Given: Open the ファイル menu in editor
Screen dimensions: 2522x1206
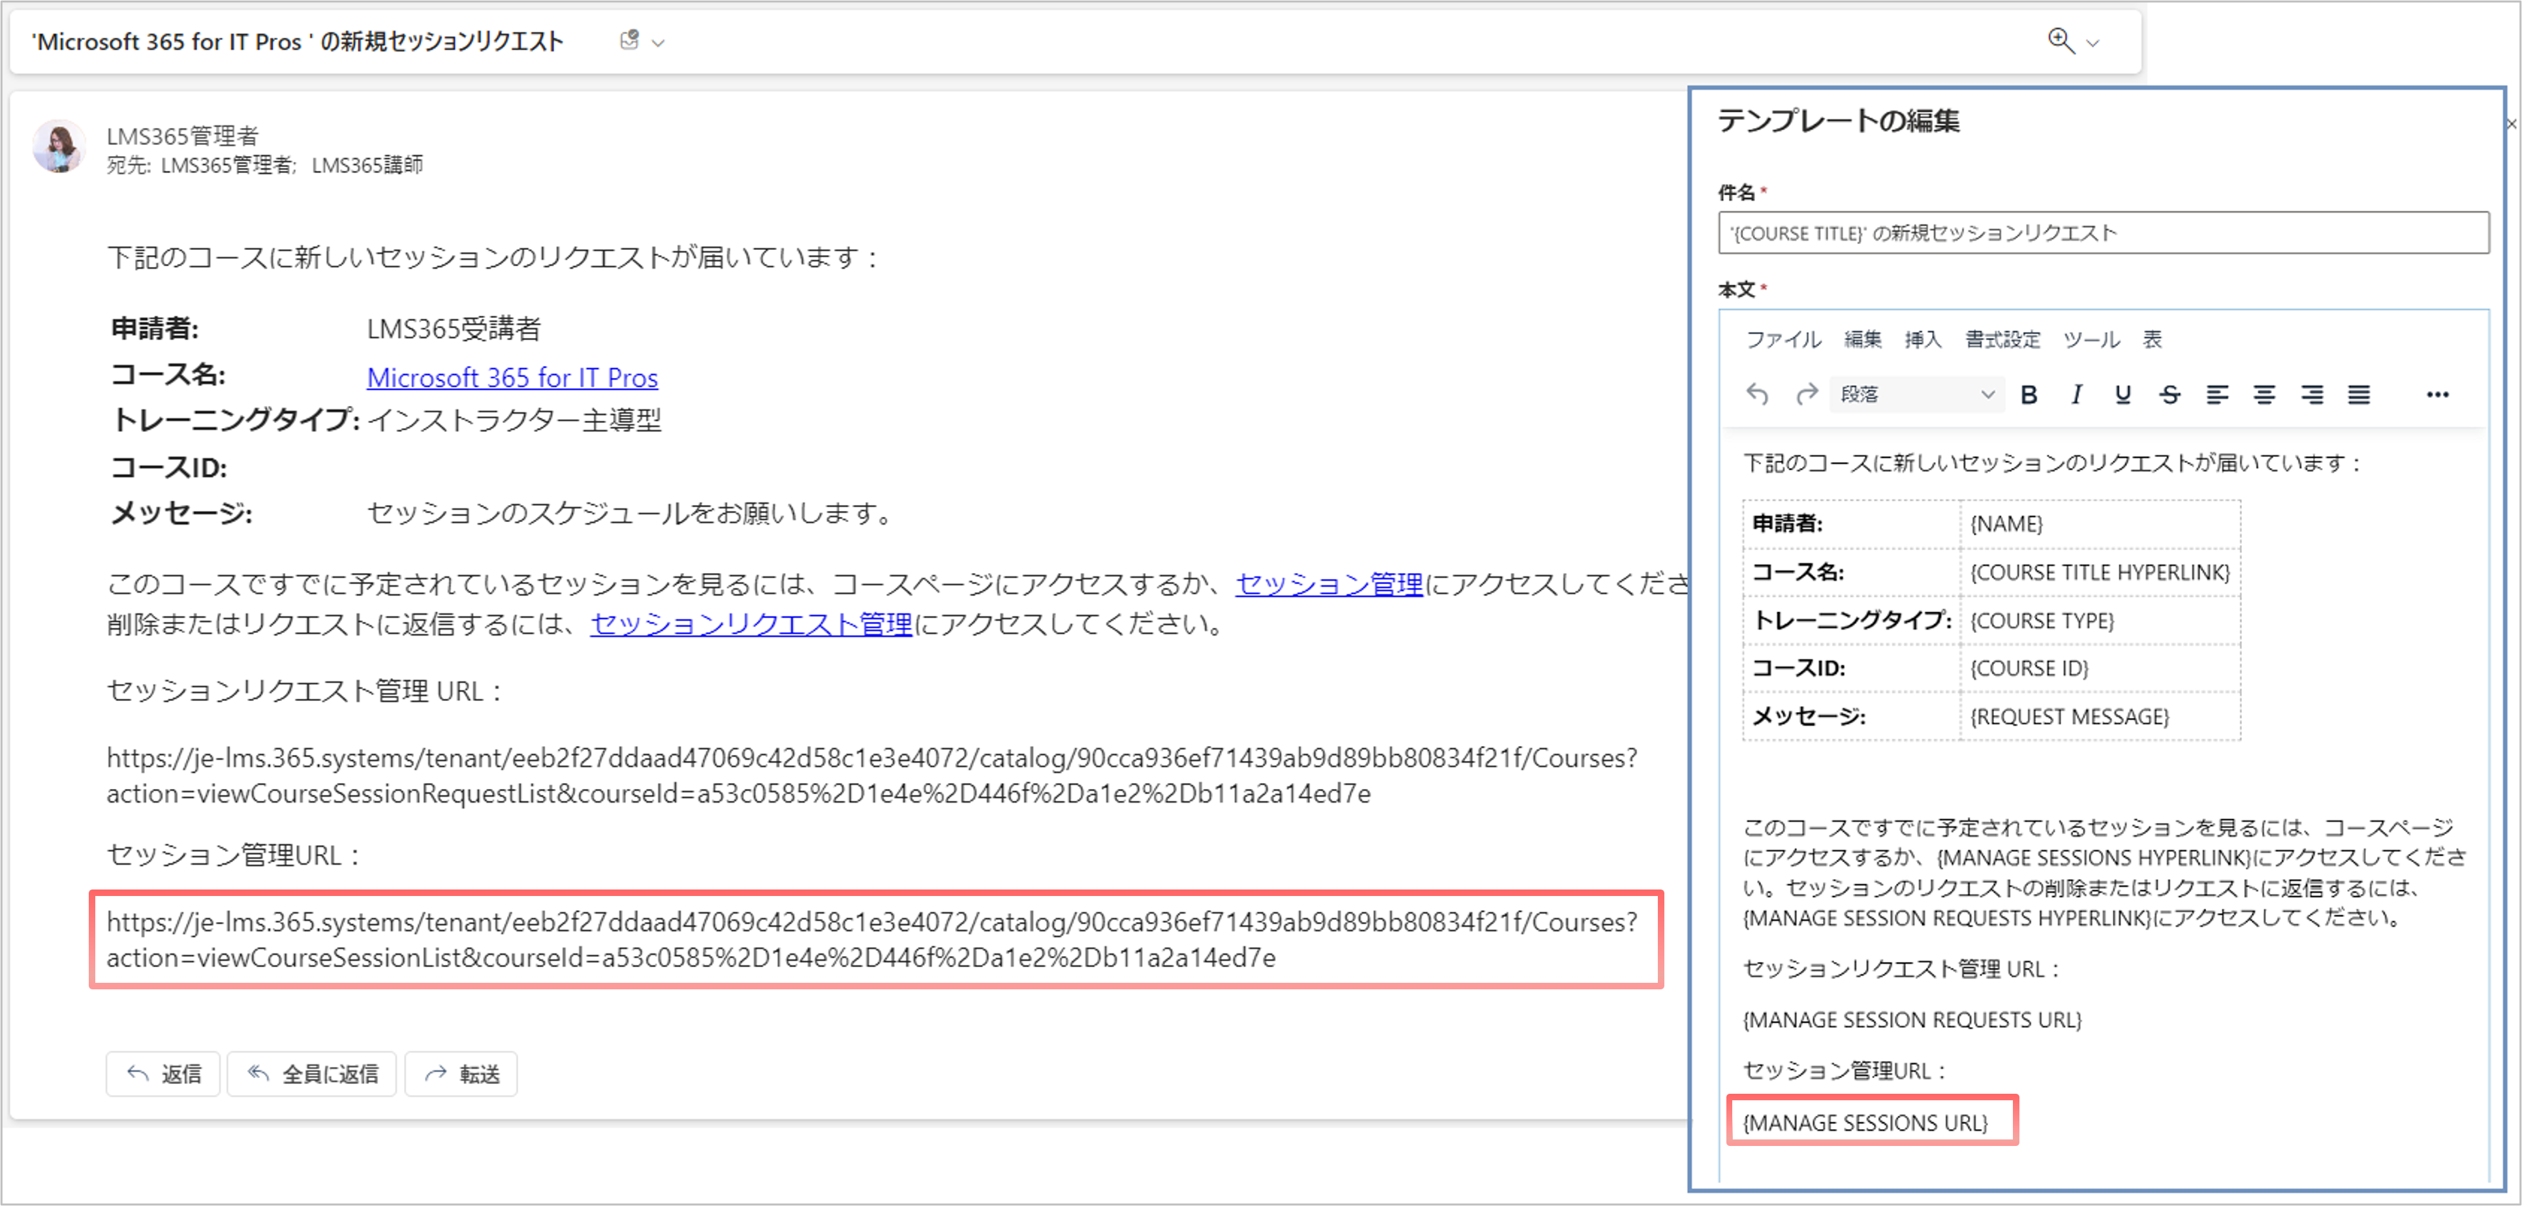Looking at the screenshot, I should [1783, 339].
